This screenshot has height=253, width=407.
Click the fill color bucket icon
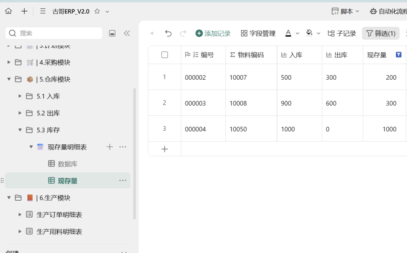[x=309, y=33]
